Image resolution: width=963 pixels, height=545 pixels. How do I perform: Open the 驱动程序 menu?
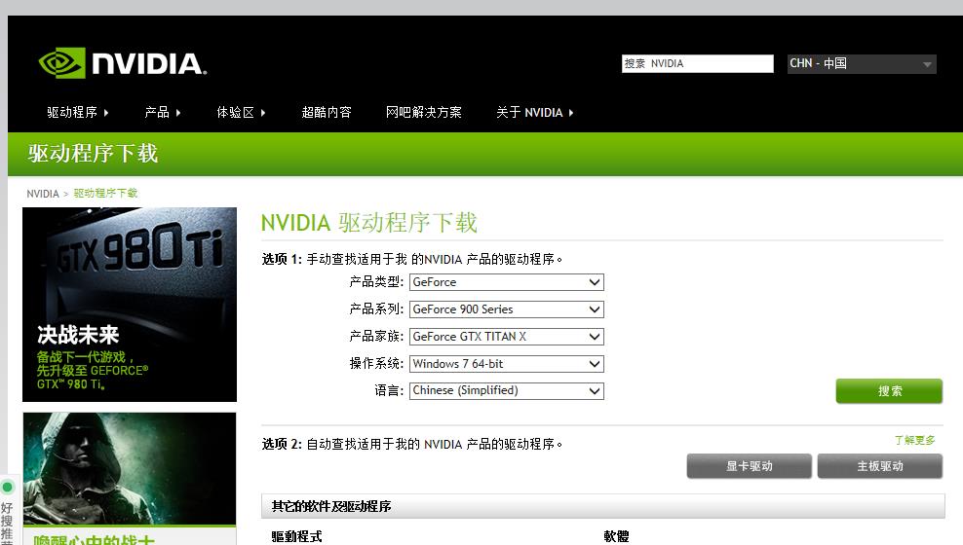pyautogui.click(x=77, y=112)
